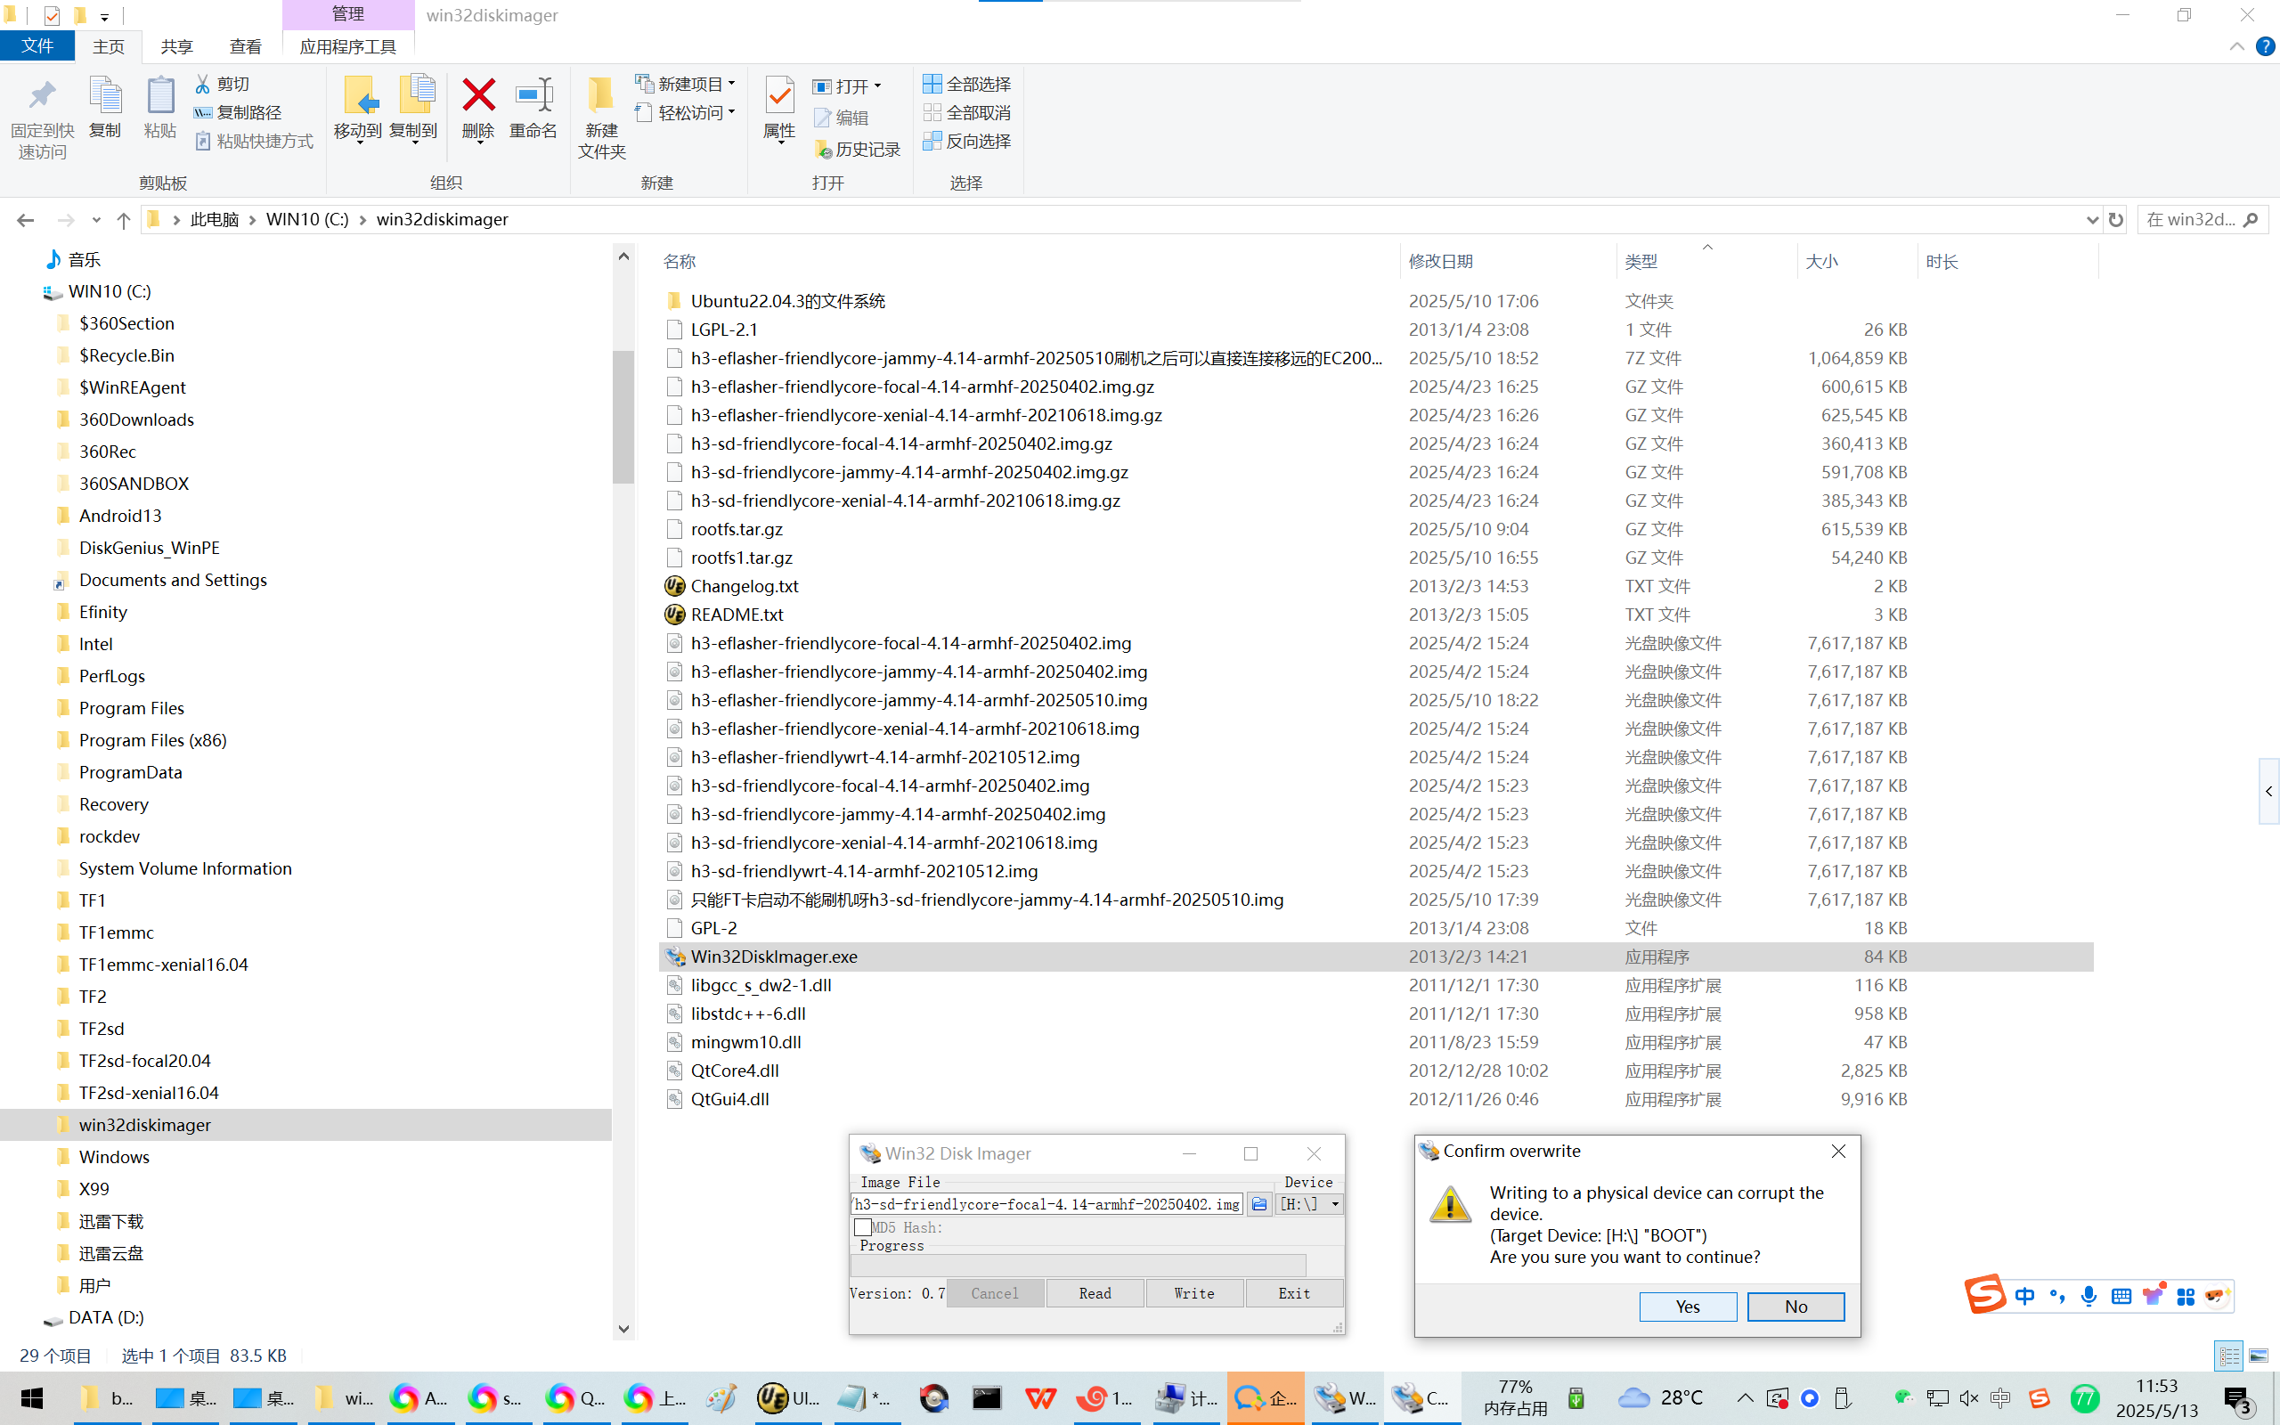Screen dimensions: 2280x1425
Task: Open the Windows Start menu
Action: pyautogui.click(x=31, y=1398)
